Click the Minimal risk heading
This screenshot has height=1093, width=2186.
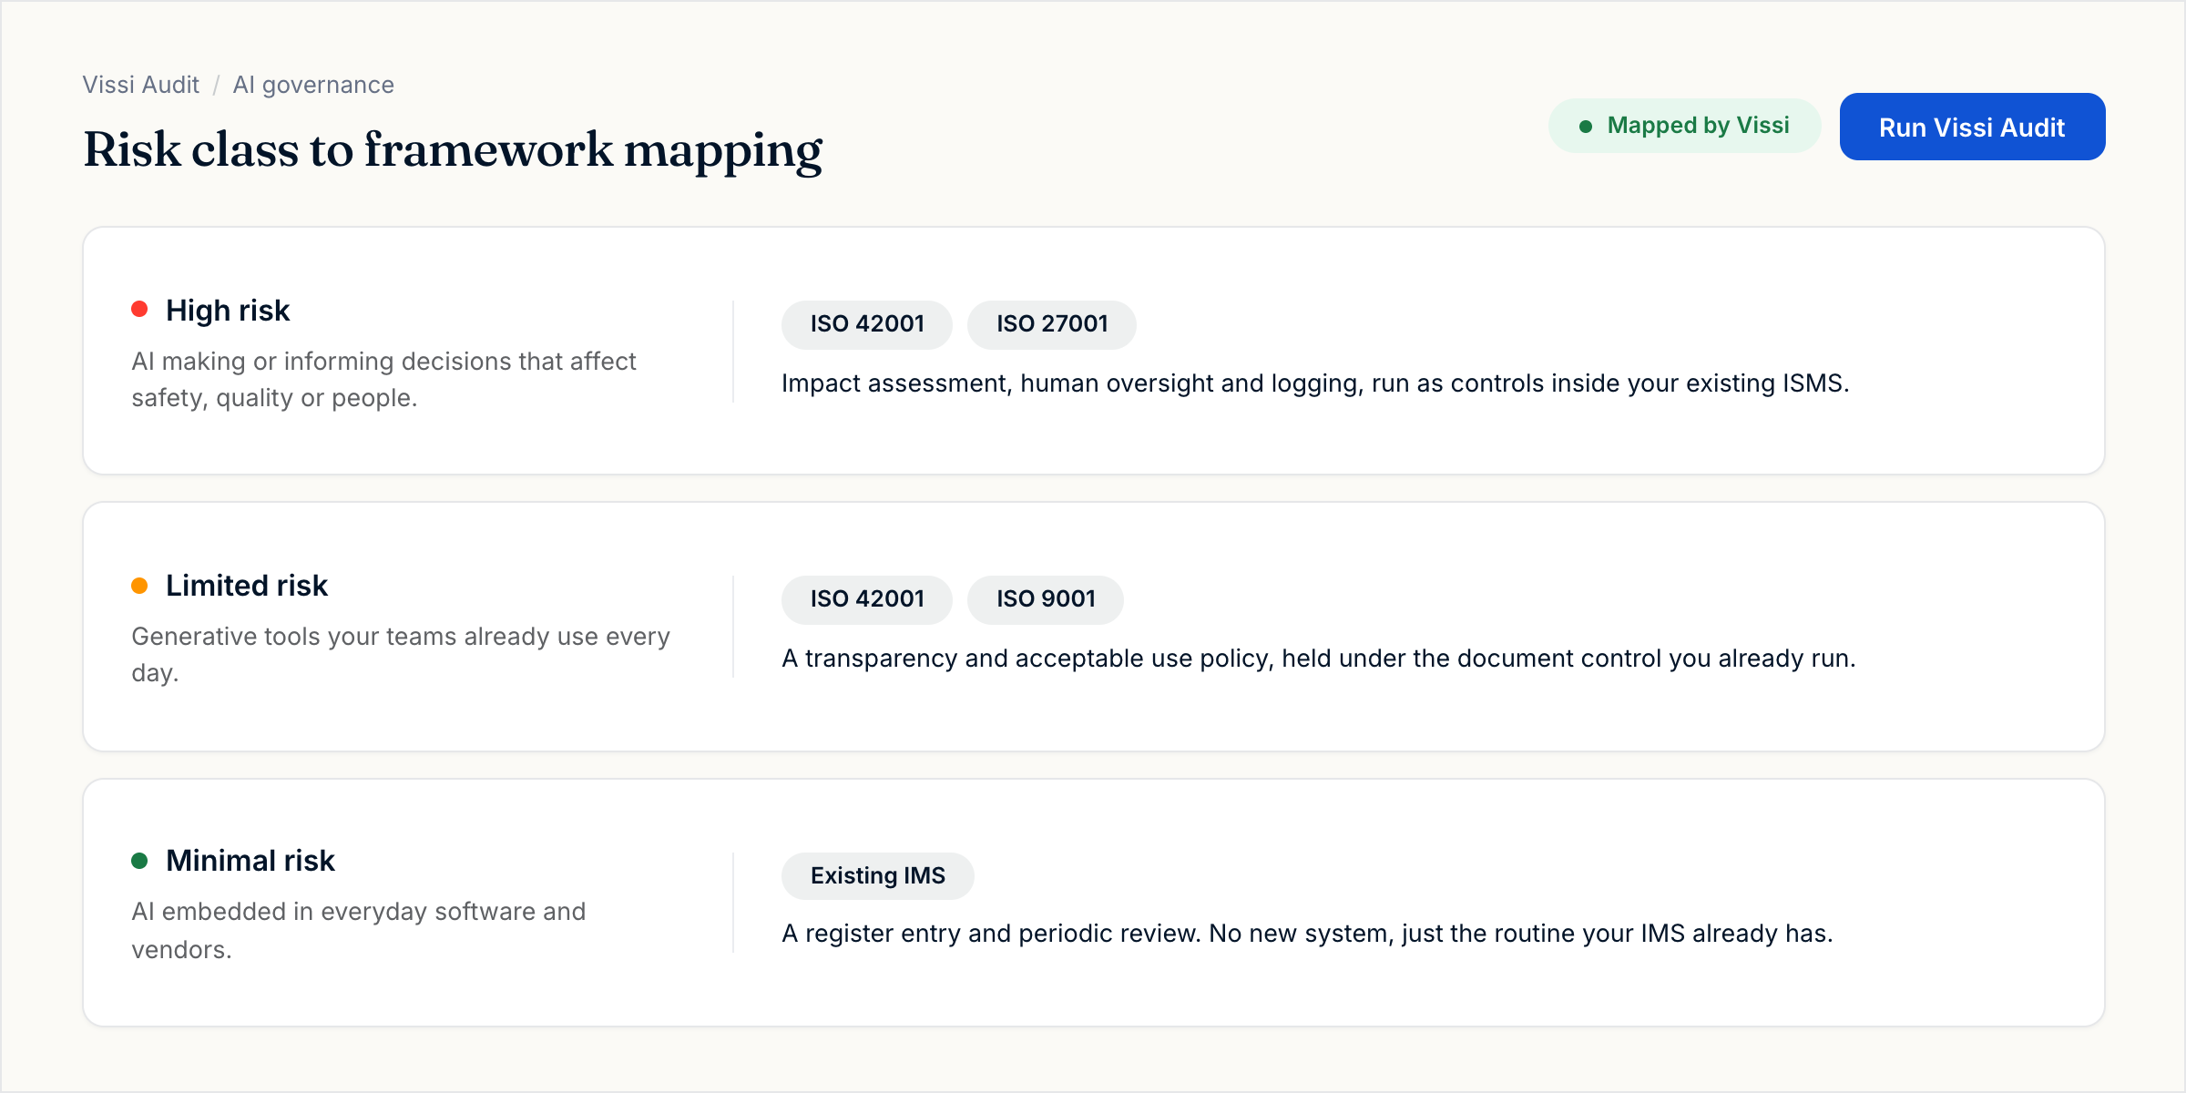250,861
